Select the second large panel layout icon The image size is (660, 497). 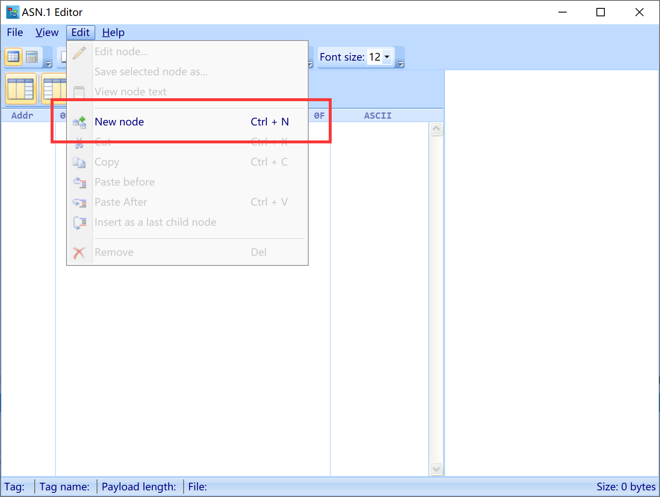(54, 89)
